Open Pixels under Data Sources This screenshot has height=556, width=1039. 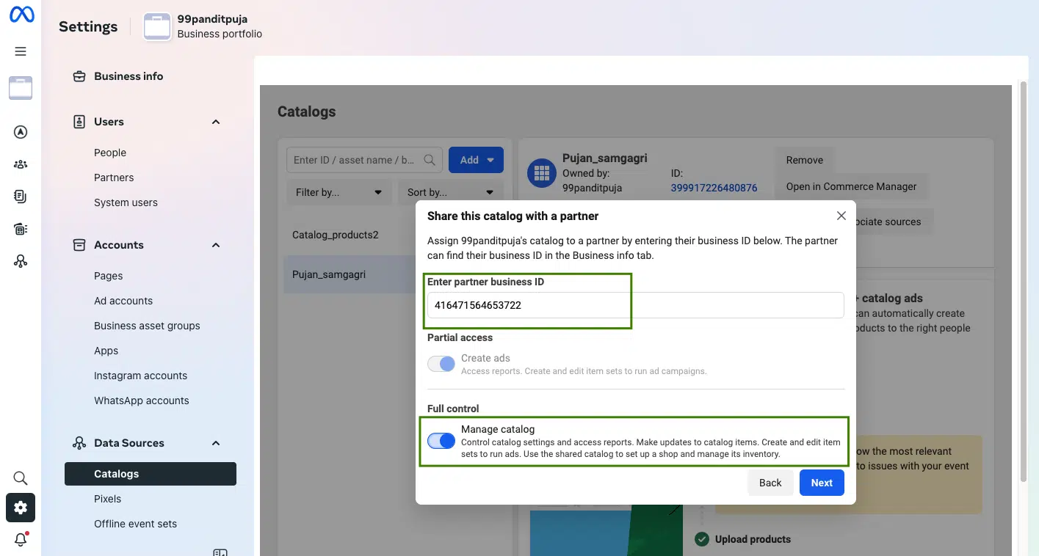click(x=107, y=499)
